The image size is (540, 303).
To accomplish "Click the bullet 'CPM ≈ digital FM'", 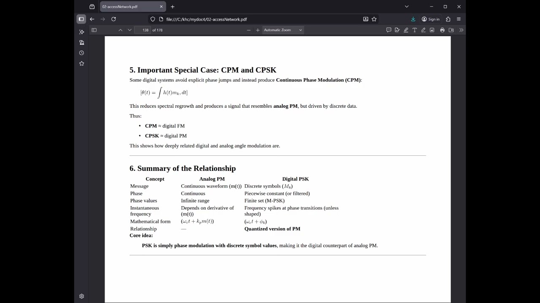I will coord(165,126).
